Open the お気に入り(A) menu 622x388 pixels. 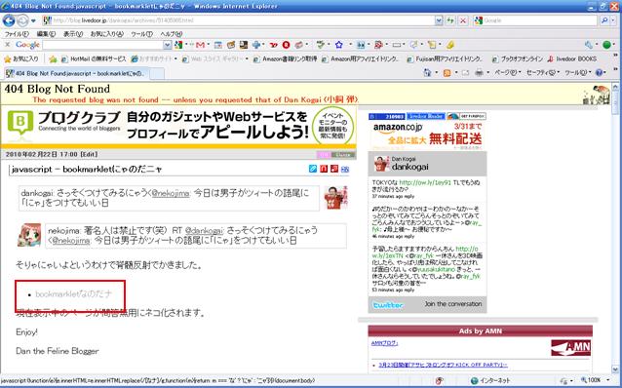pos(106,34)
